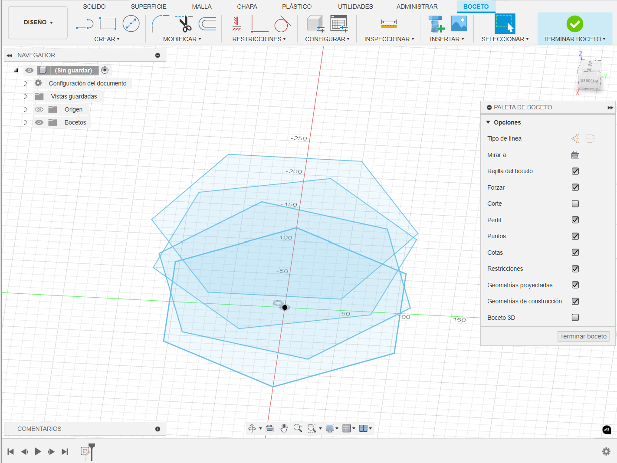Click the ViewCube DERECHA face

coord(589,81)
